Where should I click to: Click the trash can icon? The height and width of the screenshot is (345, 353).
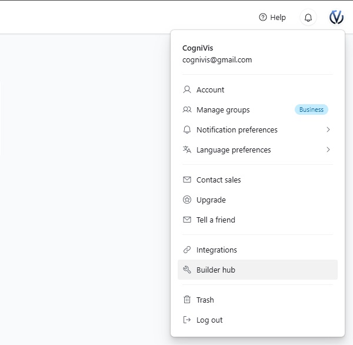pyautogui.click(x=187, y=300)
